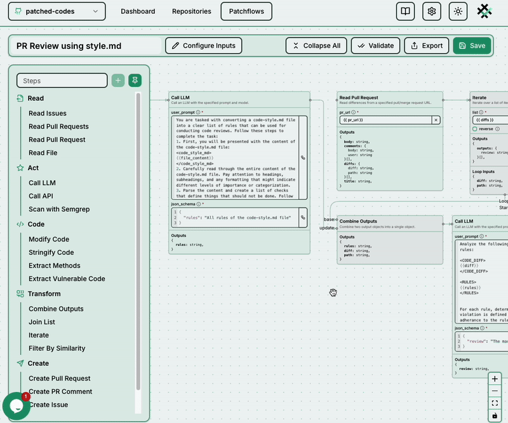Collapse the Read steps section
This screenshot has height=423, width=508.
[x=36, y=98]
